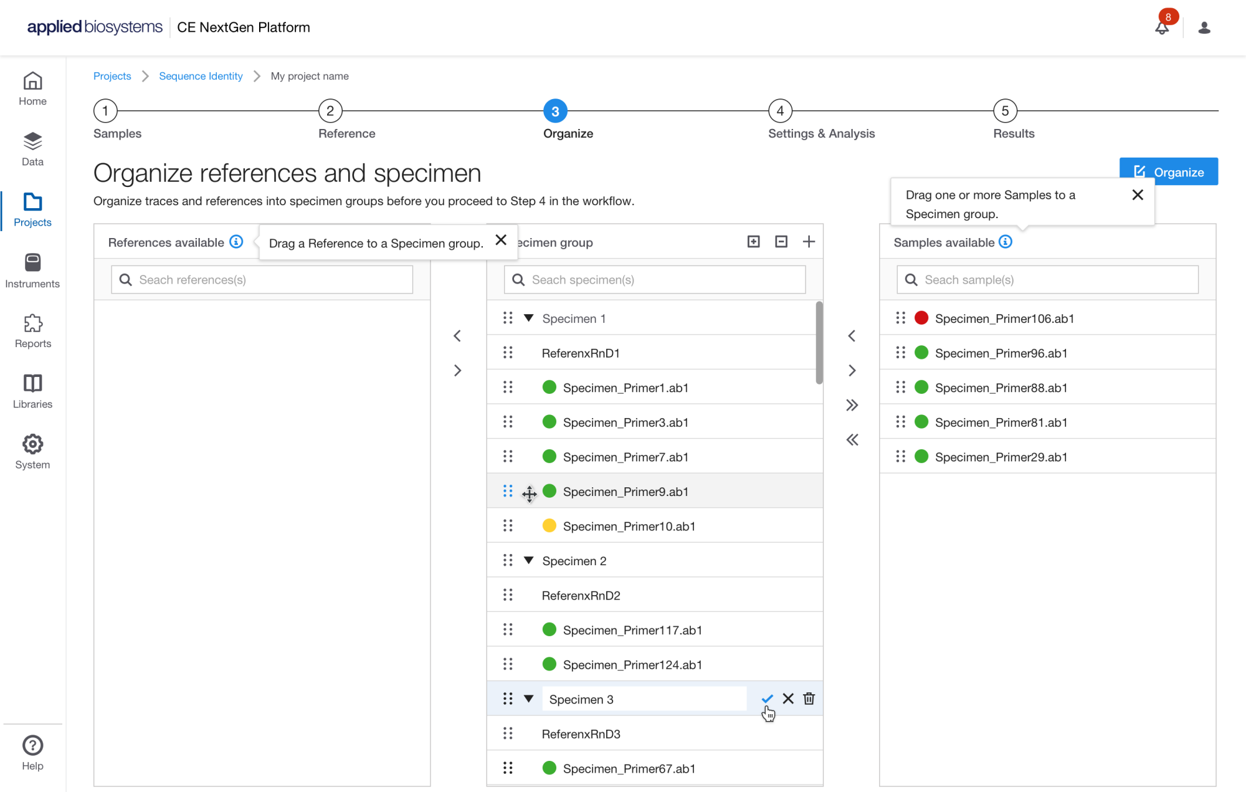
Task: Go to step 2 Reference
Action: pos(330,111)
